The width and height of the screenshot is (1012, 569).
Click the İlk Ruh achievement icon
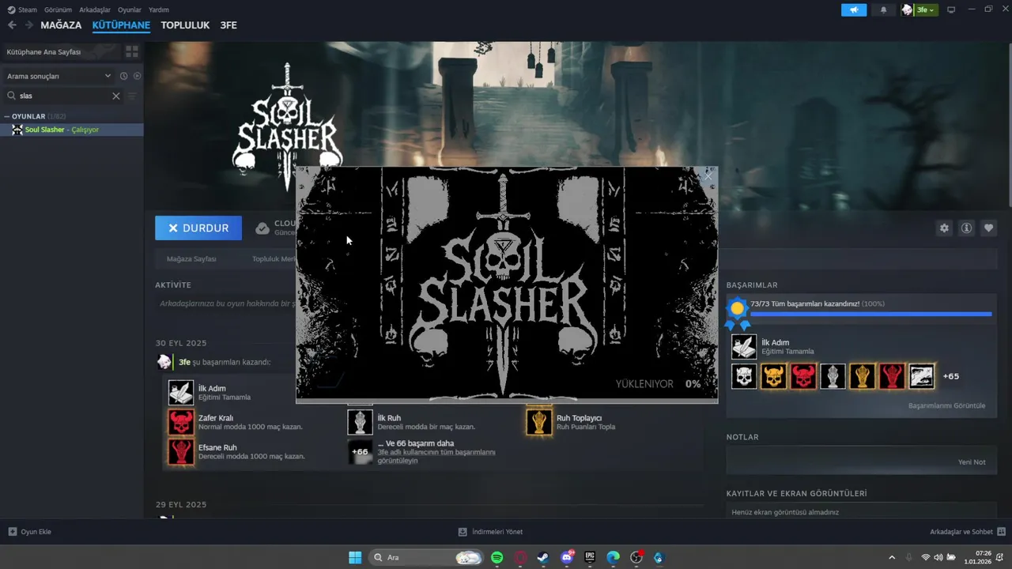361,422
